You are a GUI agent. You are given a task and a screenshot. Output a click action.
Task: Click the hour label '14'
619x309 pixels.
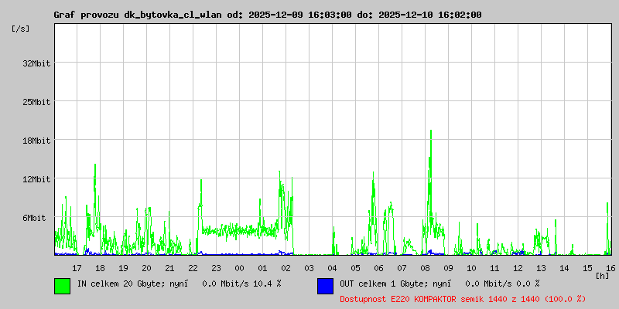565,268
